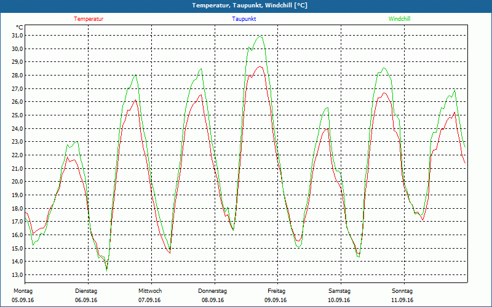
Task: Click the 20,0 y-axis label
Action: pyautogui.click(x=17, y=182)
